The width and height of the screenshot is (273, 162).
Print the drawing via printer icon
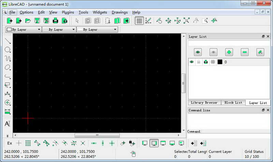[x=55, y=21]
